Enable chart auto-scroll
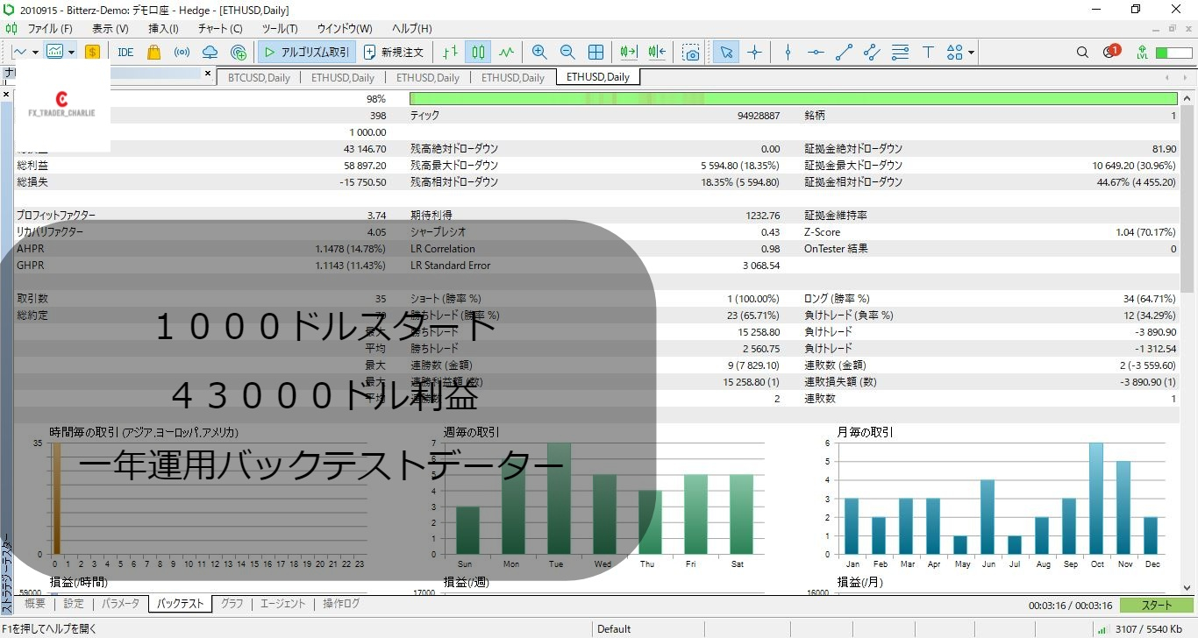 click(x=626, y=52)
